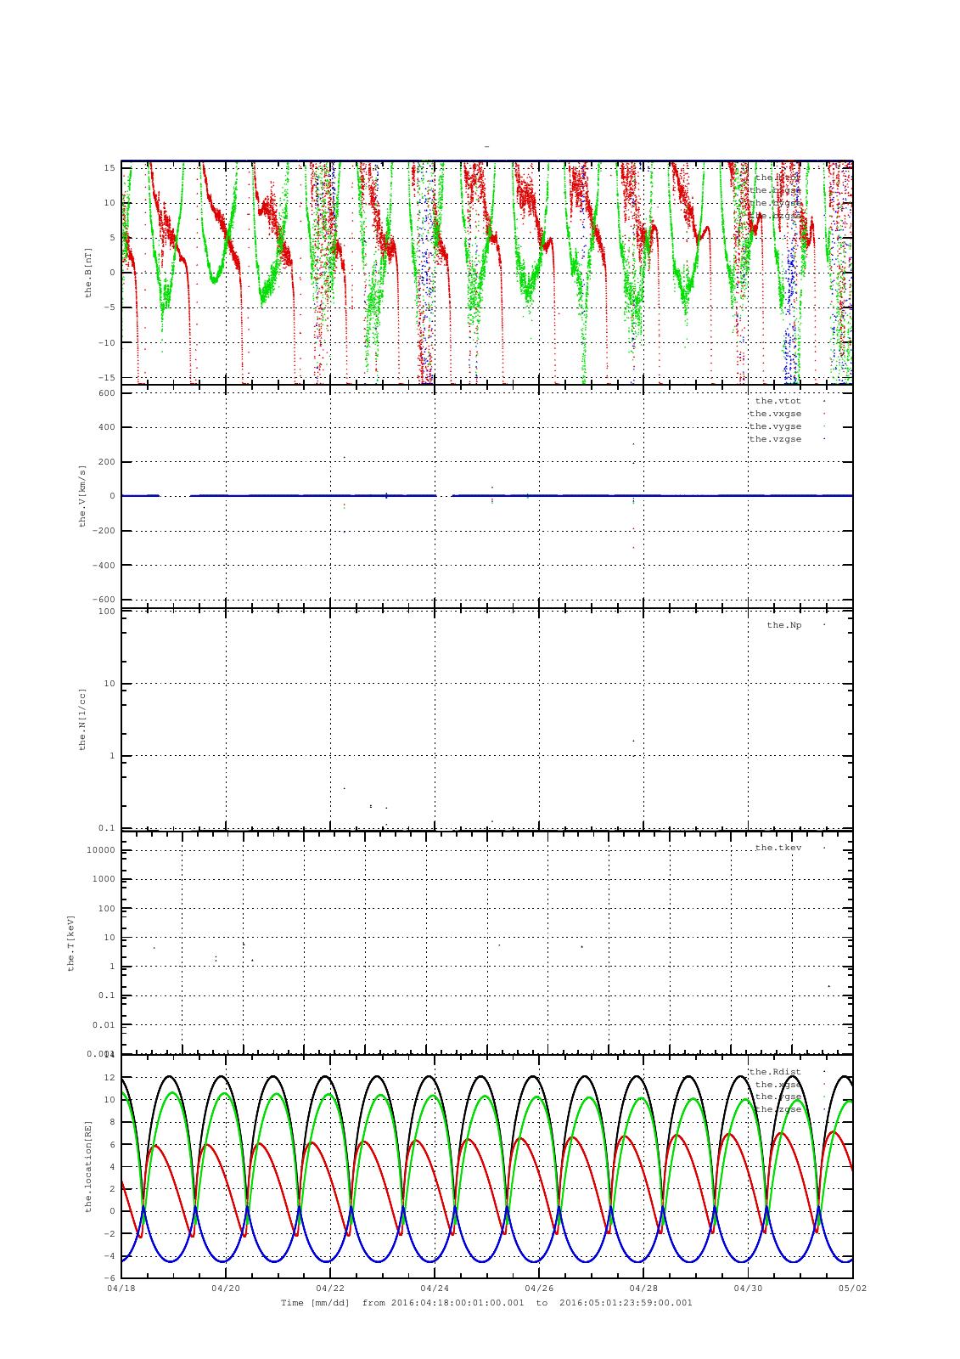Click the 1000 tick on temperature axis
The image size is (960, 1359).
point(104,880)
